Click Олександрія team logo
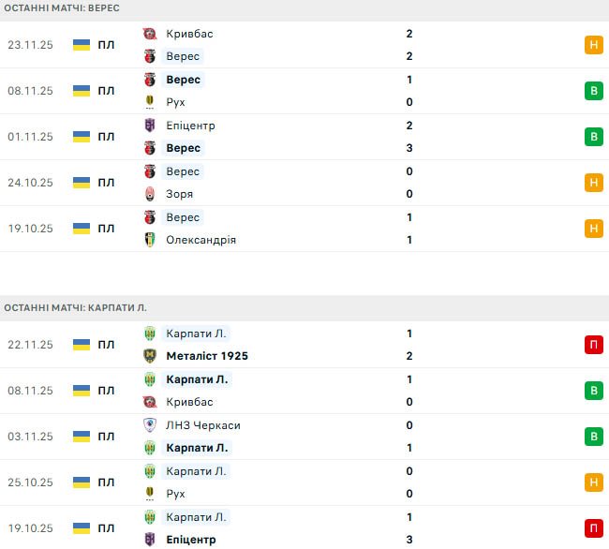The width and height of the screenshot is (609, 549). pyautogui.click(x=149, y=240)
